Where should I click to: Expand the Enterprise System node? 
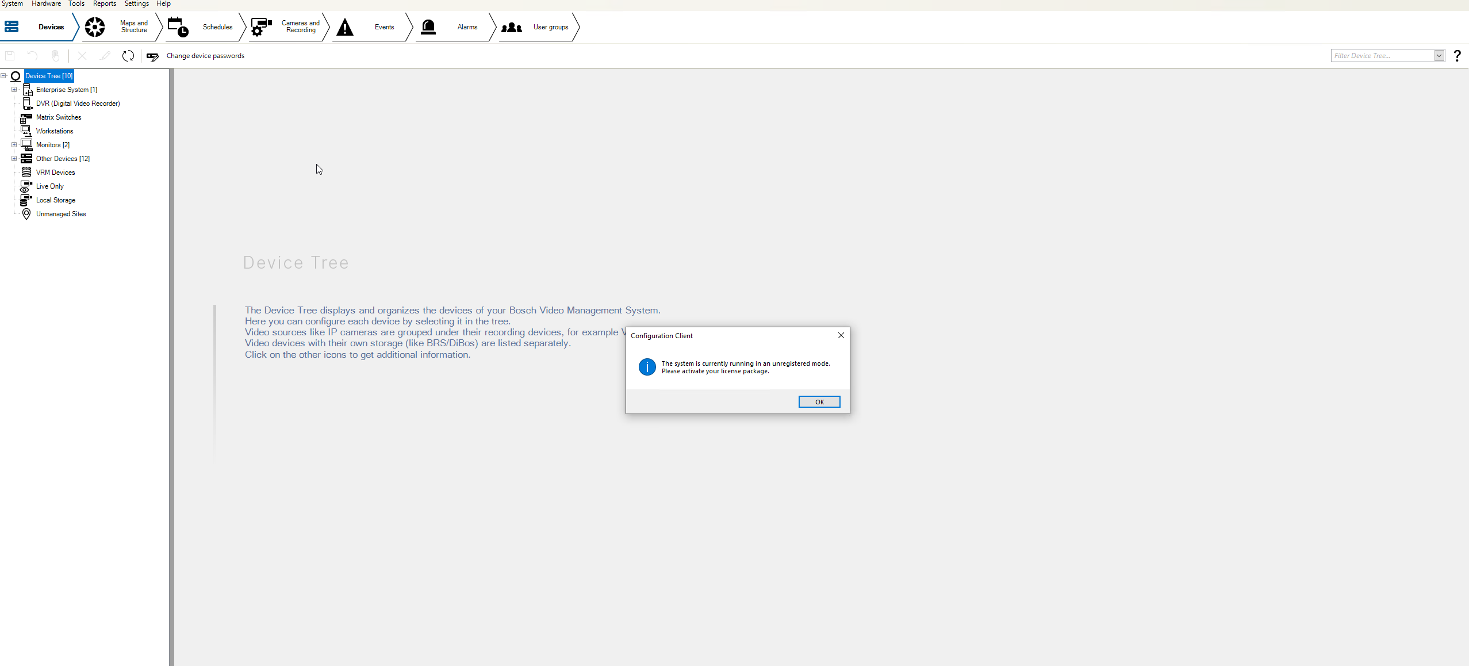pyautogui.click(x=14, y=90)
